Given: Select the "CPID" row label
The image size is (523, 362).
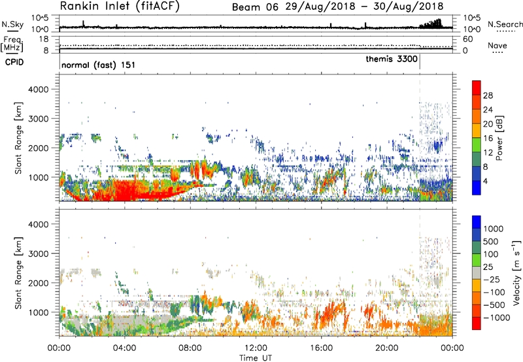Looking at the screenshot, I should [x=14, y=62].
